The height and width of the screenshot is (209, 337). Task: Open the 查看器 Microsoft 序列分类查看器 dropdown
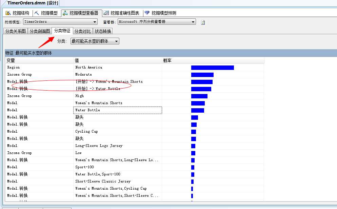(x=157, y=22)
